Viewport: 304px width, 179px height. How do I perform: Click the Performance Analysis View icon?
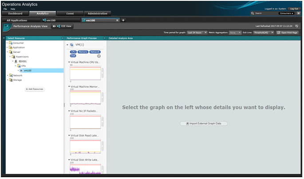[6, 27]
